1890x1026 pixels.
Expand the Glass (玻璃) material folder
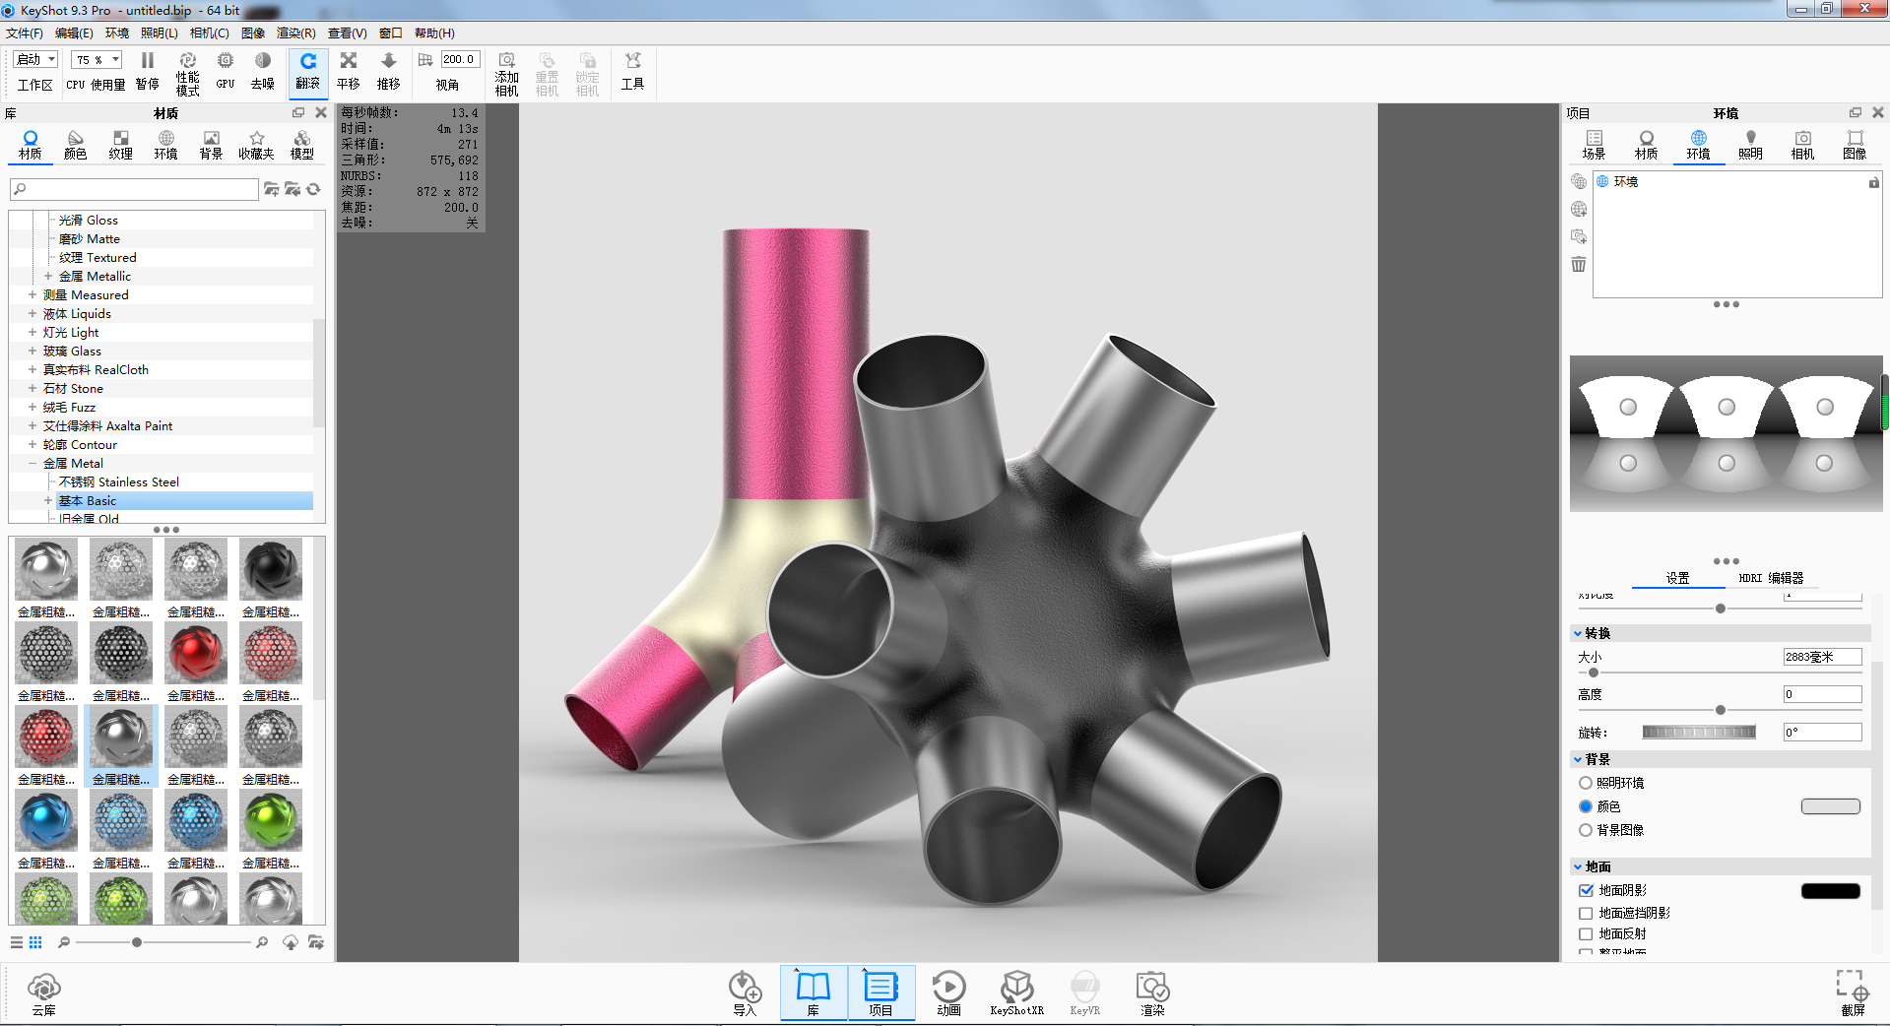(33, 352)
